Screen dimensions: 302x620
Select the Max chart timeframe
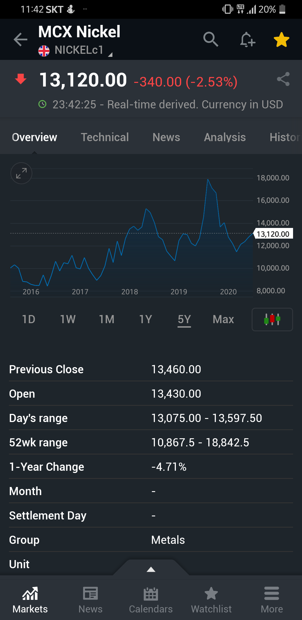pyautogui.click(x=223, y=319)
